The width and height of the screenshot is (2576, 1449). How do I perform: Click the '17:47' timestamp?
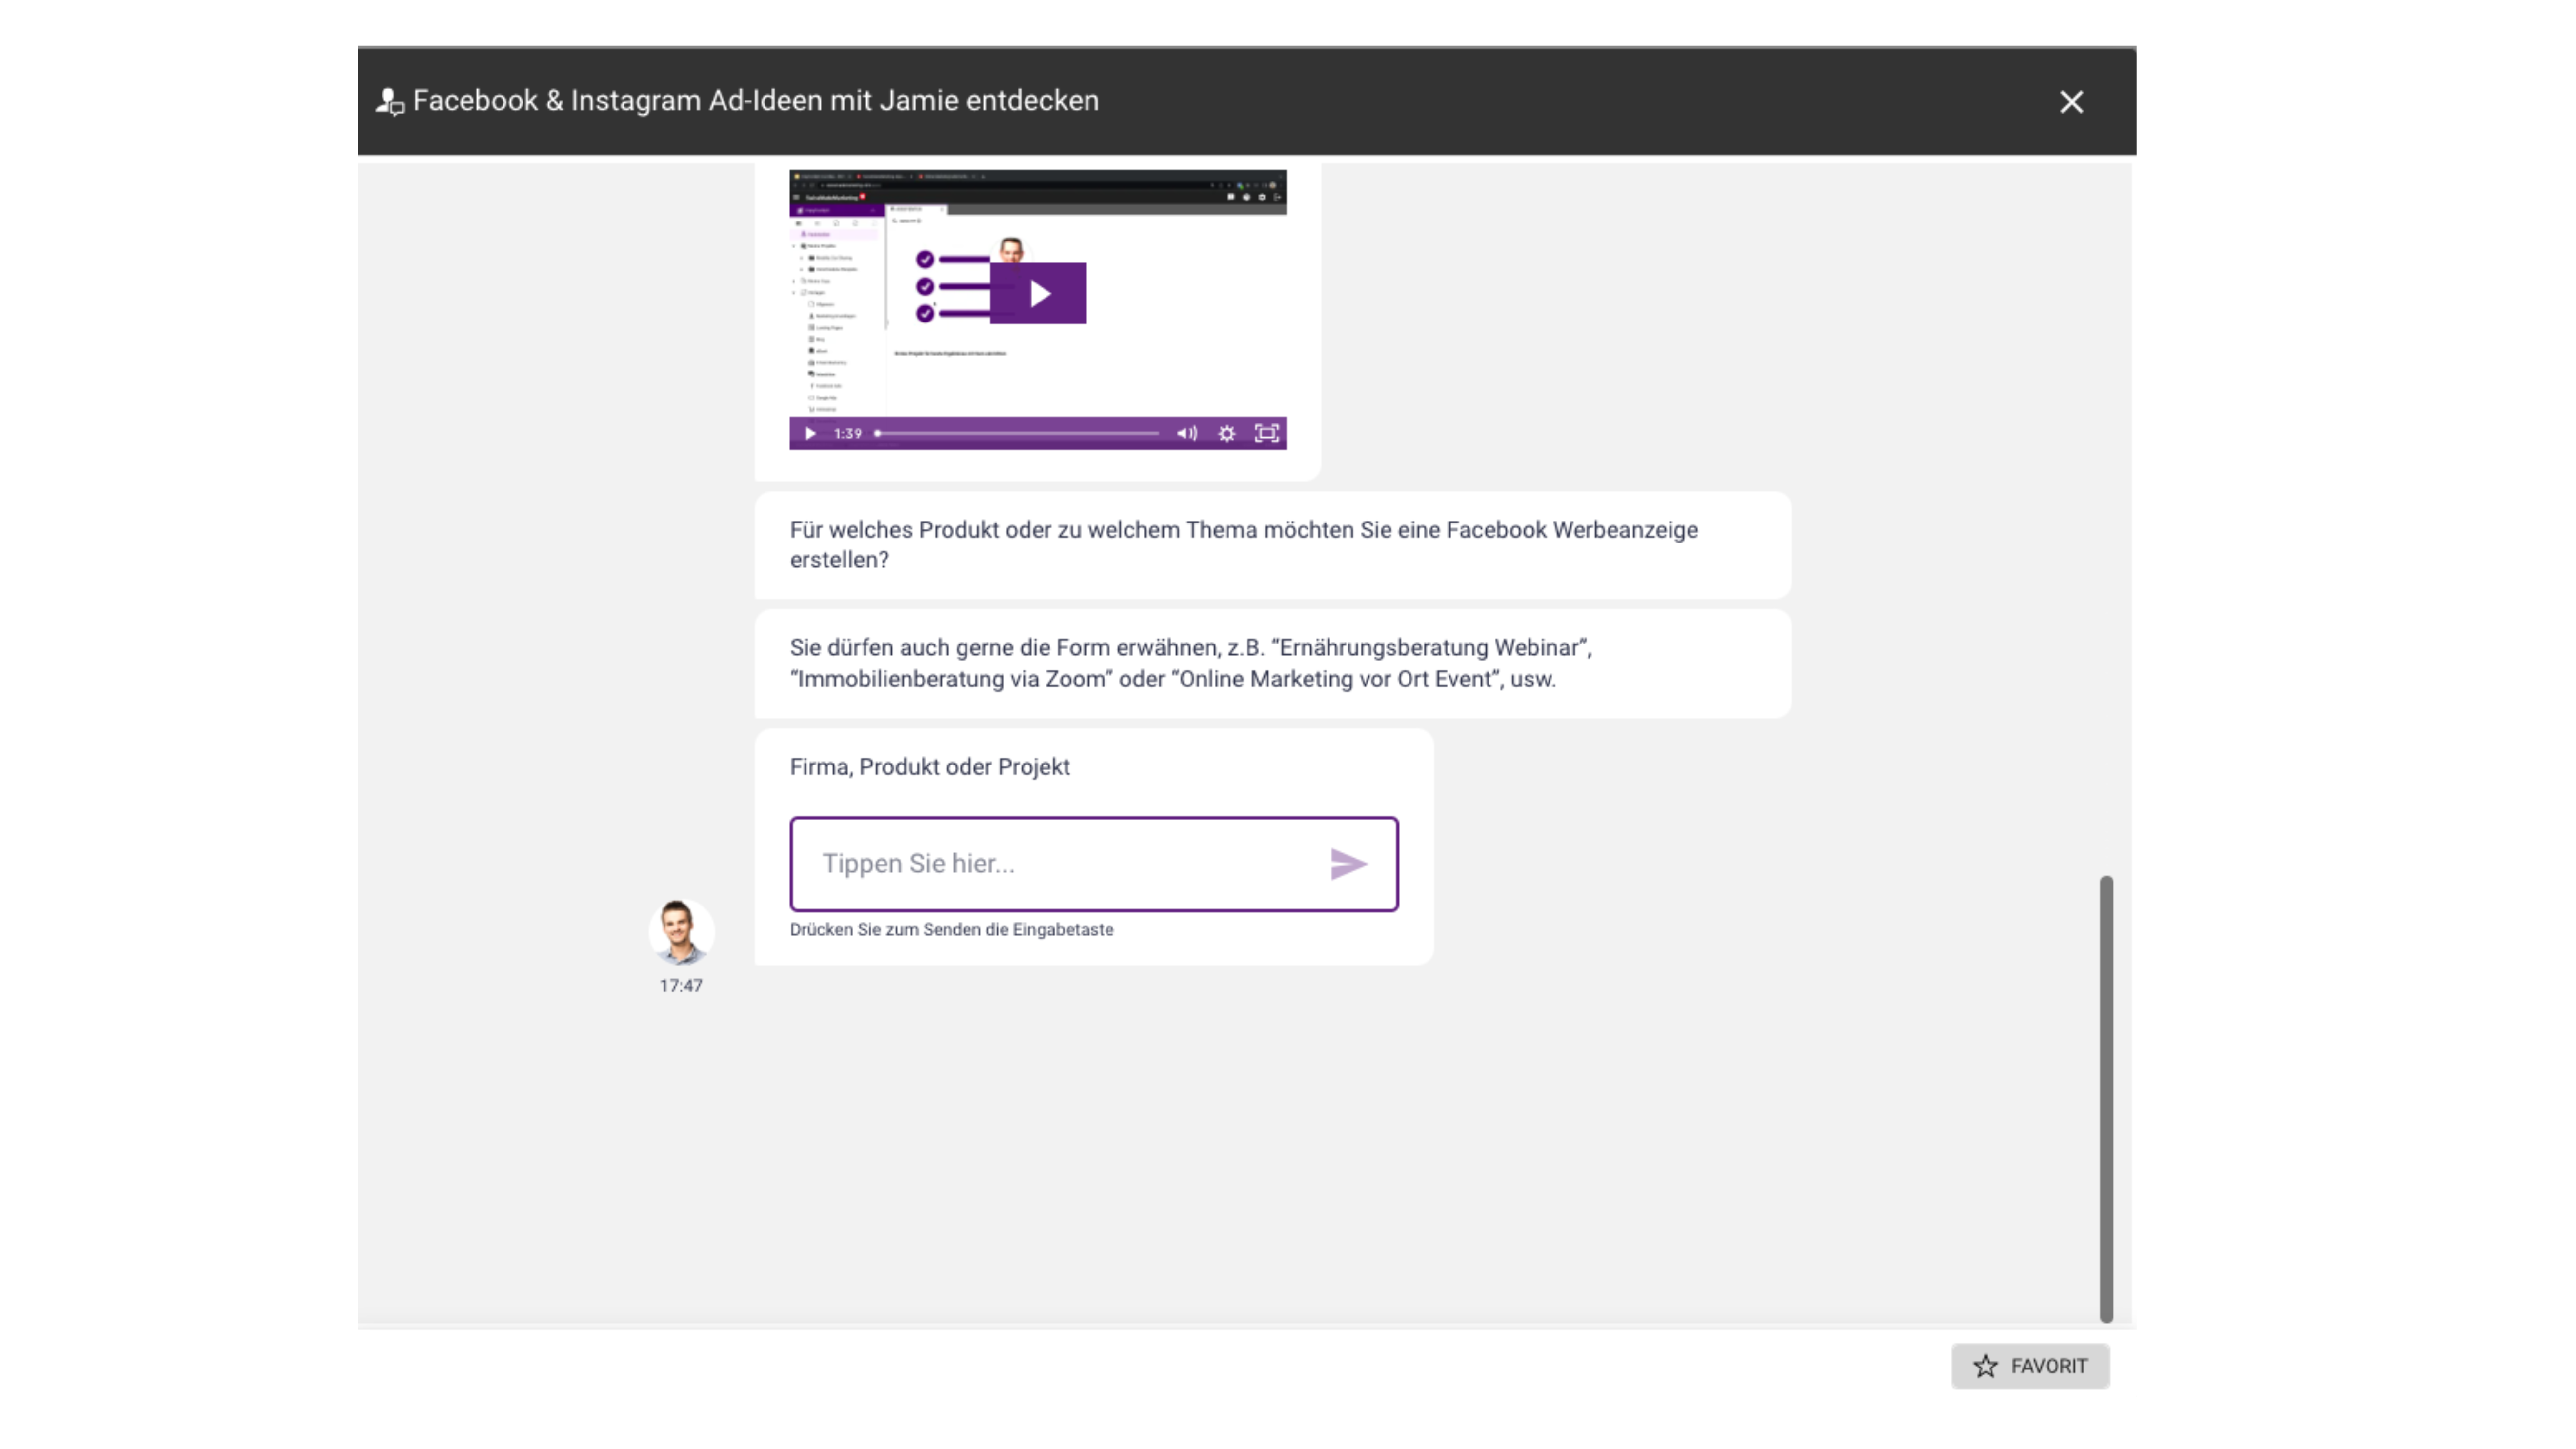681,986
